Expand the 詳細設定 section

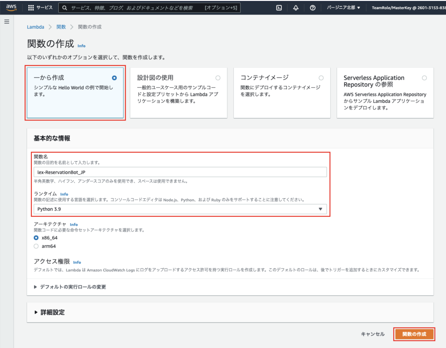pos(49,312)
